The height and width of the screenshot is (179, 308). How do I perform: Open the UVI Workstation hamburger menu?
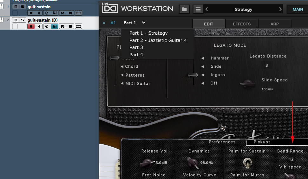coord(198,9)
